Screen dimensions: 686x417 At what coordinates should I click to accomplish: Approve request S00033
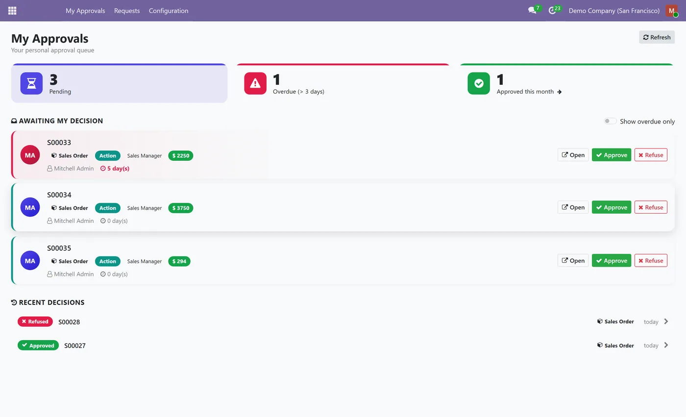coord(612,155)
